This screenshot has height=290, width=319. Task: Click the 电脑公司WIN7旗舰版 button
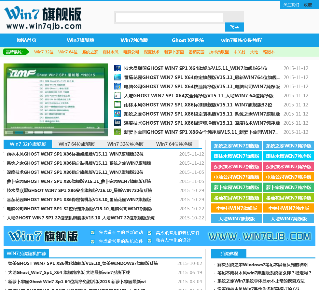[236, 177]
